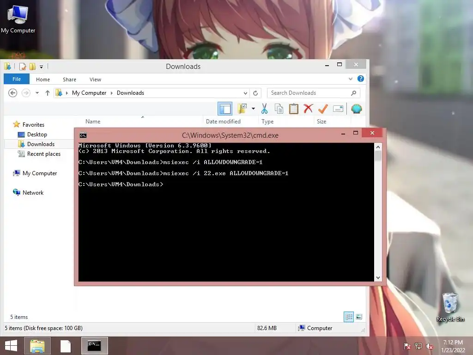
Task: Expand the ribbon with the chevron
Action: (x=351, y=79)
